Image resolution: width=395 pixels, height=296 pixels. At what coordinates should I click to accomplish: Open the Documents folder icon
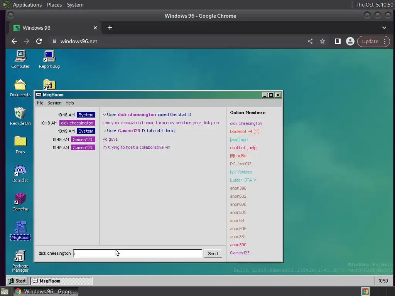(20, 88)
